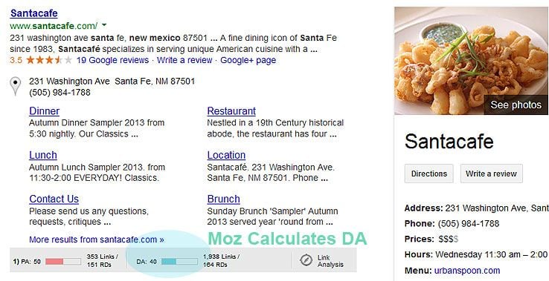Click the star rating icons

(x=49, y=60)
